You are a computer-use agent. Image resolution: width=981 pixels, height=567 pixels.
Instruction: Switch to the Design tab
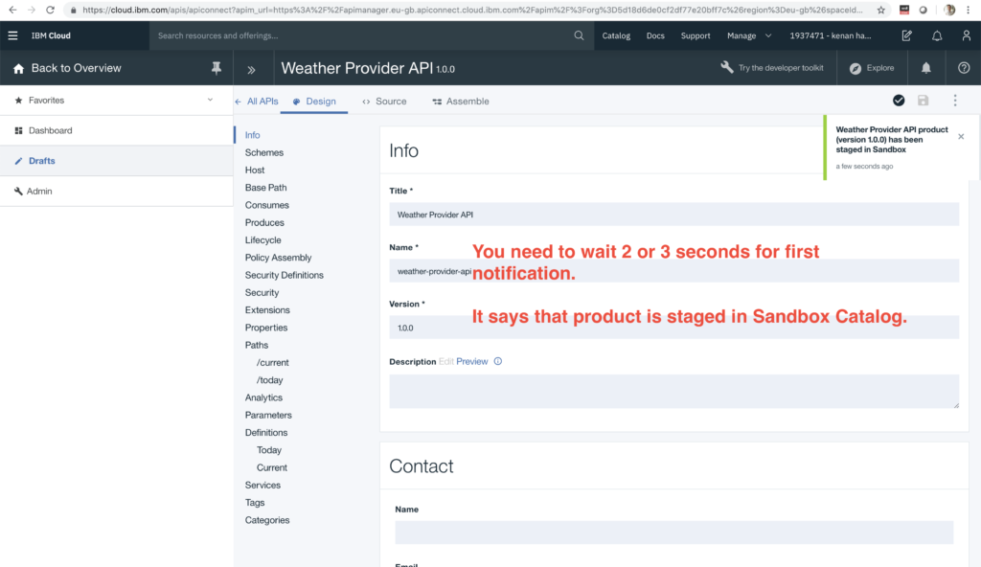click(314, 102)
